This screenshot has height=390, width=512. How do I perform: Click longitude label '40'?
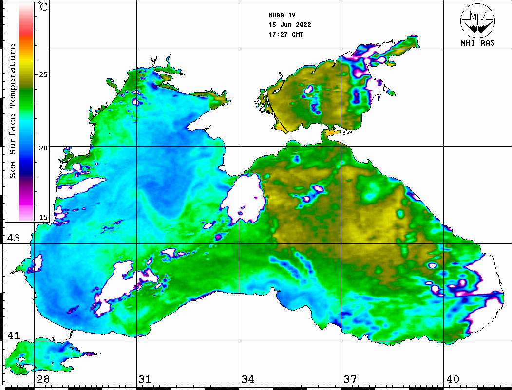[453, 379]
